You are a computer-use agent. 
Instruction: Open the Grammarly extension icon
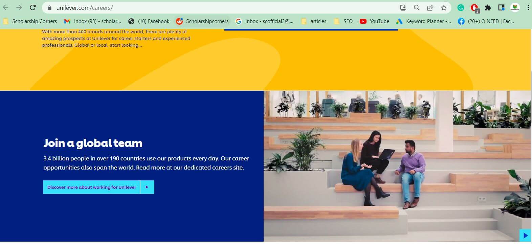pyautogui.click(x=461, y=8)
